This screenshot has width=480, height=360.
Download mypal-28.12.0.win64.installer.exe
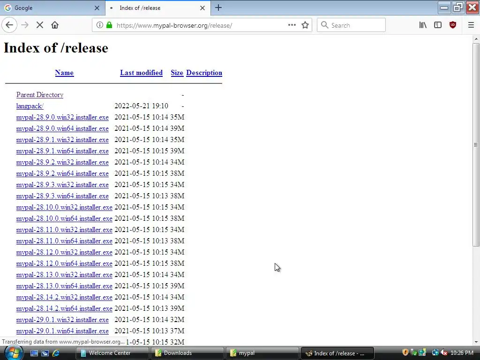(x=64, y=263)
